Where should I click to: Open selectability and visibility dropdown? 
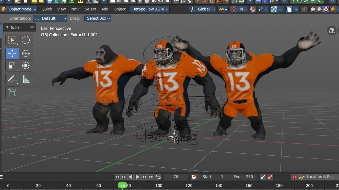coord(263,9)
